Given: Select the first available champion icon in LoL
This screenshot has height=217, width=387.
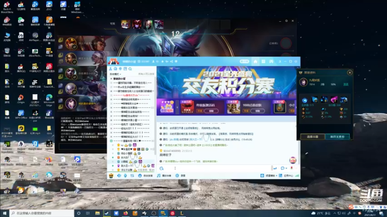Looking at the screenshot, I should coord(126,25).
